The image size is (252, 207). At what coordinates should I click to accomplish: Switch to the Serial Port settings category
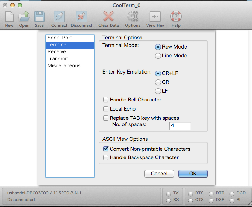click(60, 38)
